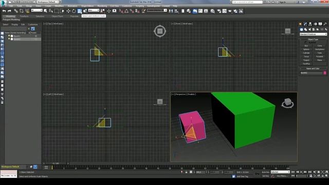329x185 pixels.
Task: Open the Populate ribbon tab
Action: (x=74, y=16)
